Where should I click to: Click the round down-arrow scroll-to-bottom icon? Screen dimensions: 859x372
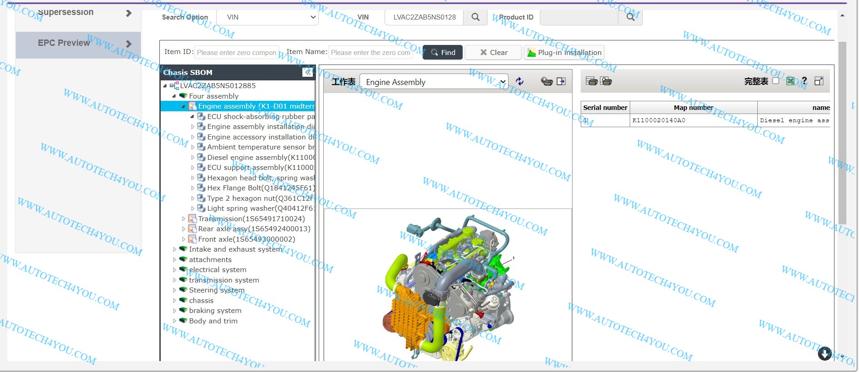[825, 353]
